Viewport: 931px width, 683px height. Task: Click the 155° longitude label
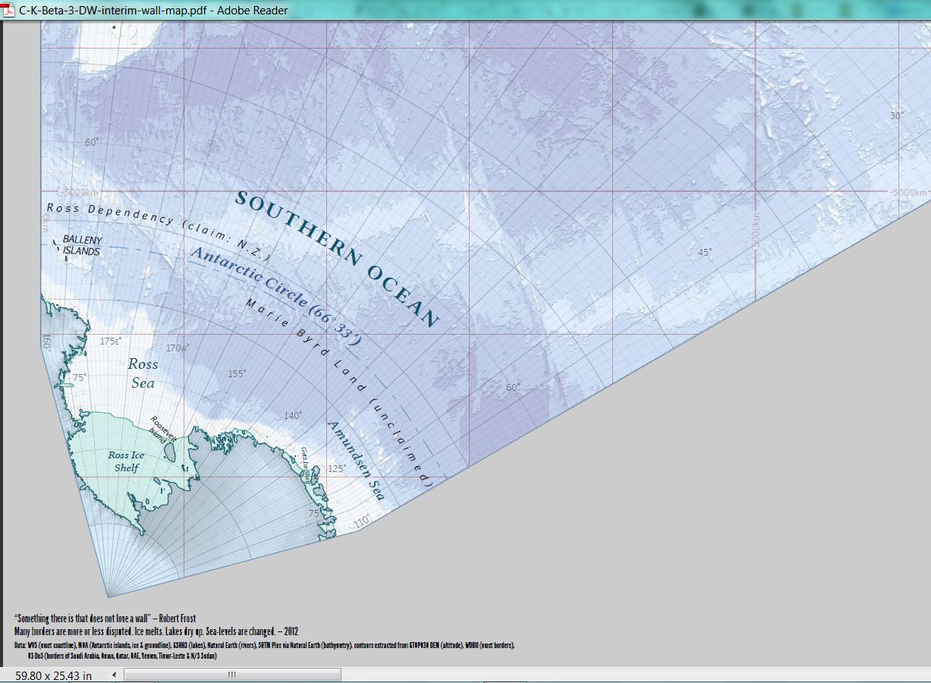(238, 373)
